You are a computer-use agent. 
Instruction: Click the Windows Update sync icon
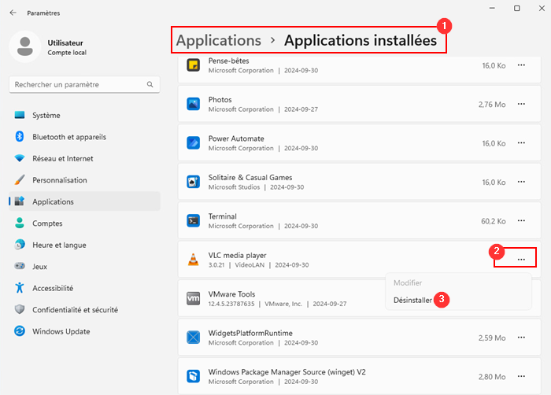(20, 331)
